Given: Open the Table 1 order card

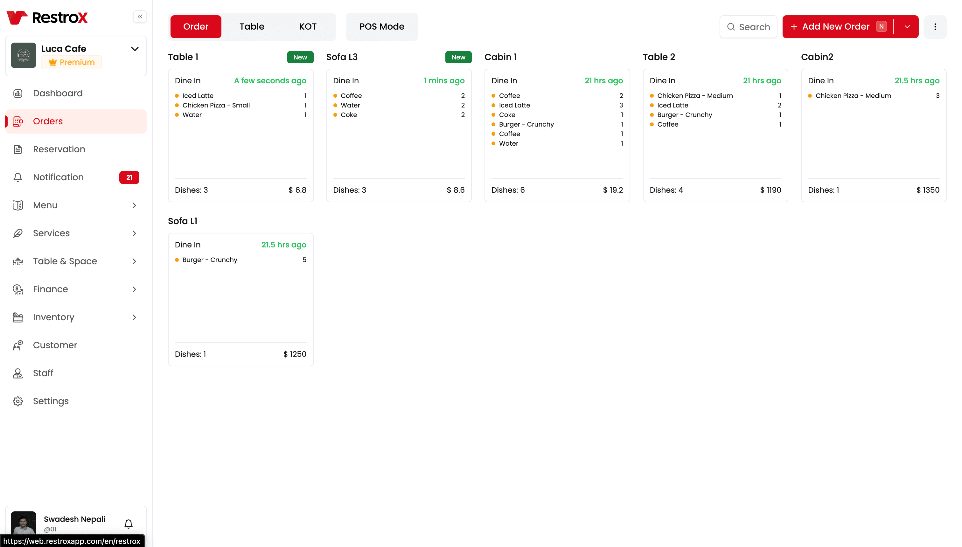Looking at the screenshot, I should click(x=240, y=135).
